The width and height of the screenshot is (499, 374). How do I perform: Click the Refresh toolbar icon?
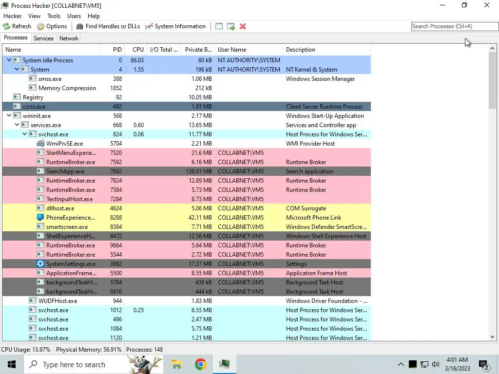coord(6,26)
